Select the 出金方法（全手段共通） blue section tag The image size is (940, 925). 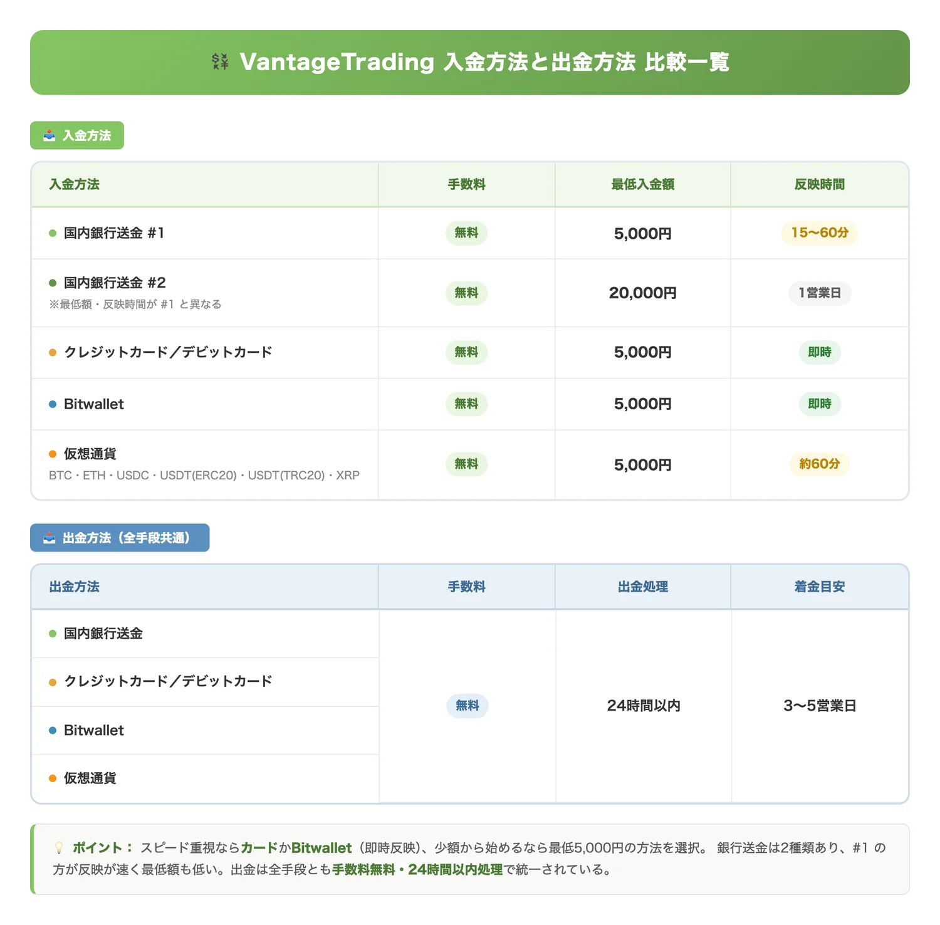(x=120, y=538)
